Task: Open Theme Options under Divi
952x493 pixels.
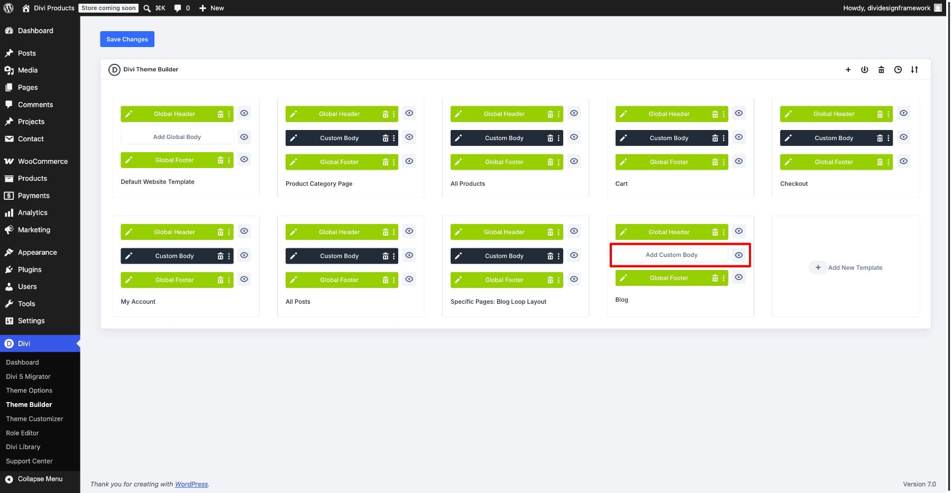Action: tap(29, 390)
